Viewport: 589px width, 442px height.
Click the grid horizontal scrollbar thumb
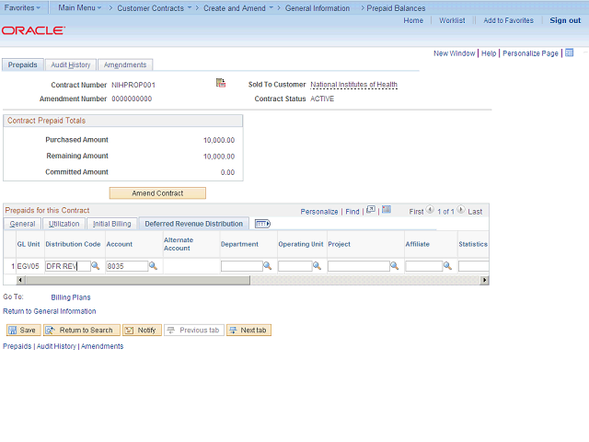138,280
